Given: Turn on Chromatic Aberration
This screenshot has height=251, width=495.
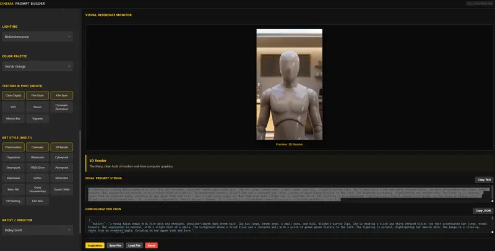Looking at the screenshot, I should (62, 107).
